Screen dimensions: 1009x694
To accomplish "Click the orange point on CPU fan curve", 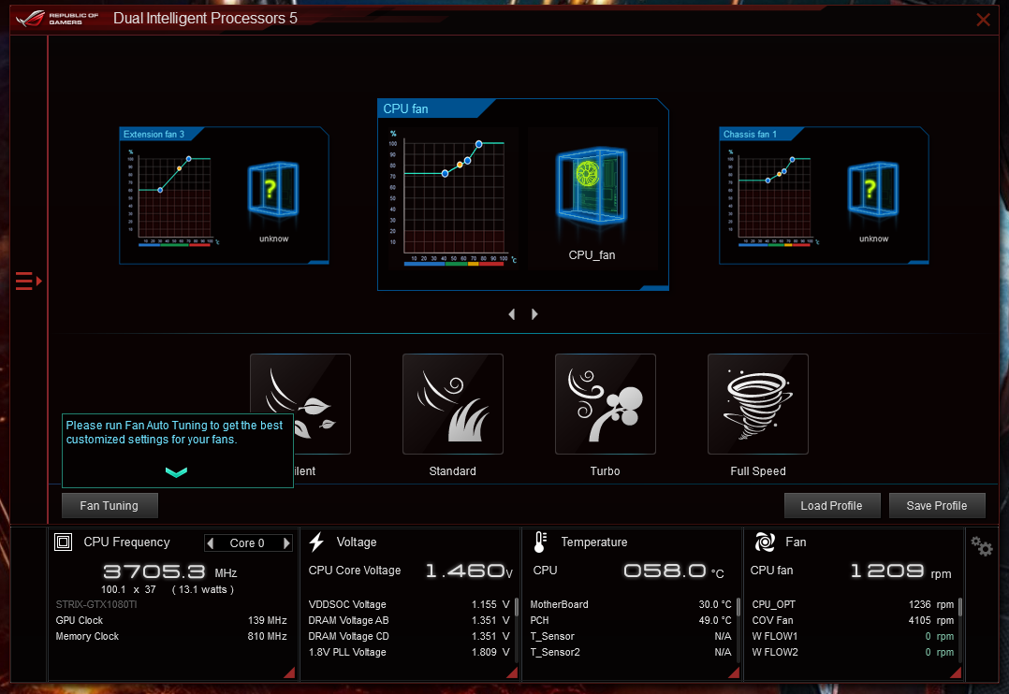I will pyautogui.click(x=460, y=165).
